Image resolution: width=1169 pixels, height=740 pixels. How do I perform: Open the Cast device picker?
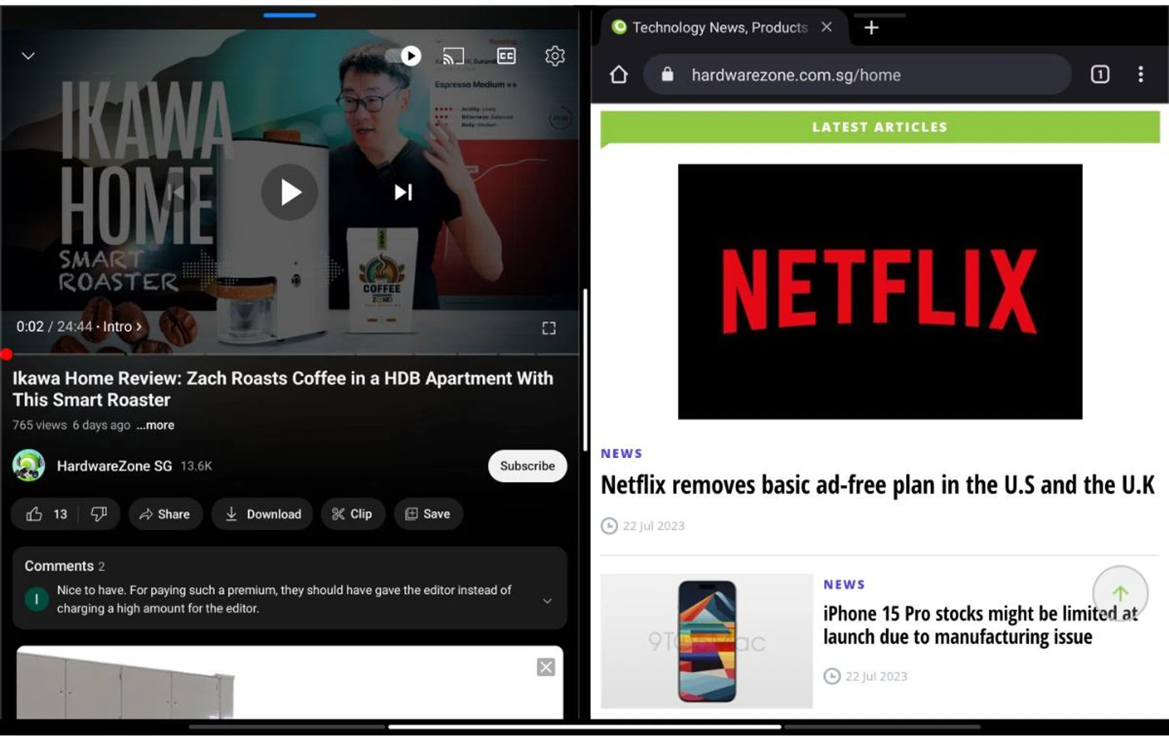coord(452,56)
